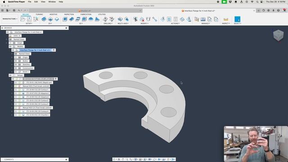Toggle visibility eye of Setups node
The width and height of the screenshot is (288, 162).
(x=10, y=75)
